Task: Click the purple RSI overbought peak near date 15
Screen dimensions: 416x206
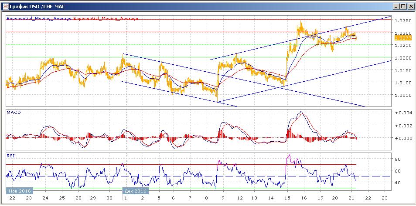Action: pyautogui.click(x=288, y=156)
